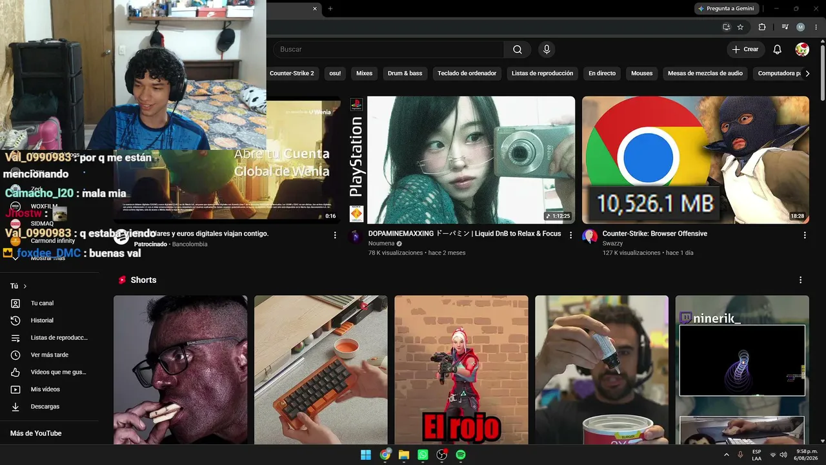This screenshot has width=826, height=465.
Task: Open the Chrome extensions puzzle icon
Action: [762, 27]
